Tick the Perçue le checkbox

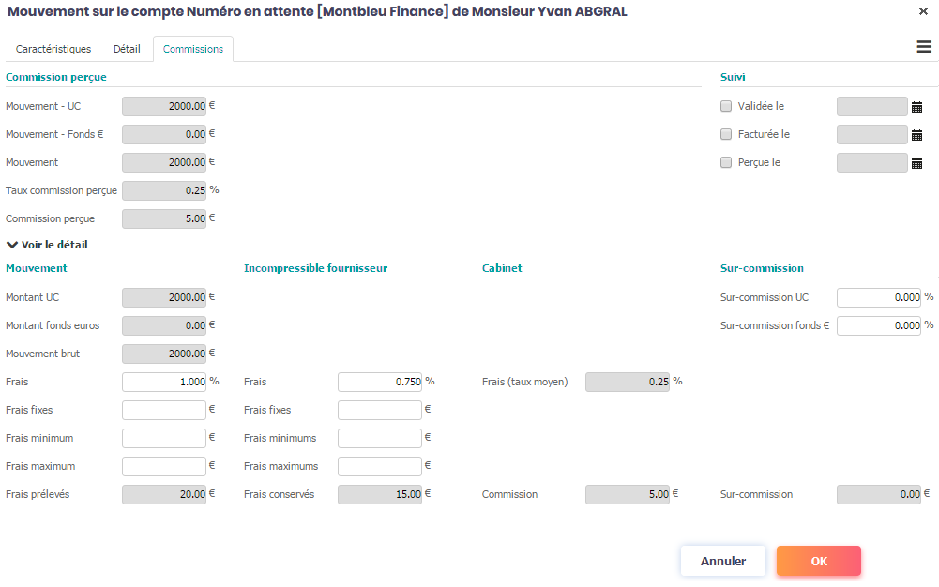tap(726, 163)
